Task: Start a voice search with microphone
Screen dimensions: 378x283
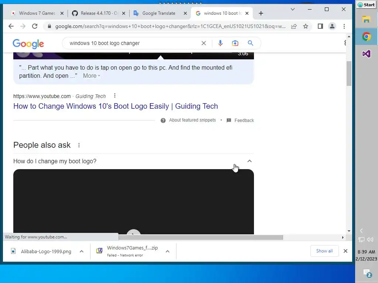Action: (x=220, y=43)
